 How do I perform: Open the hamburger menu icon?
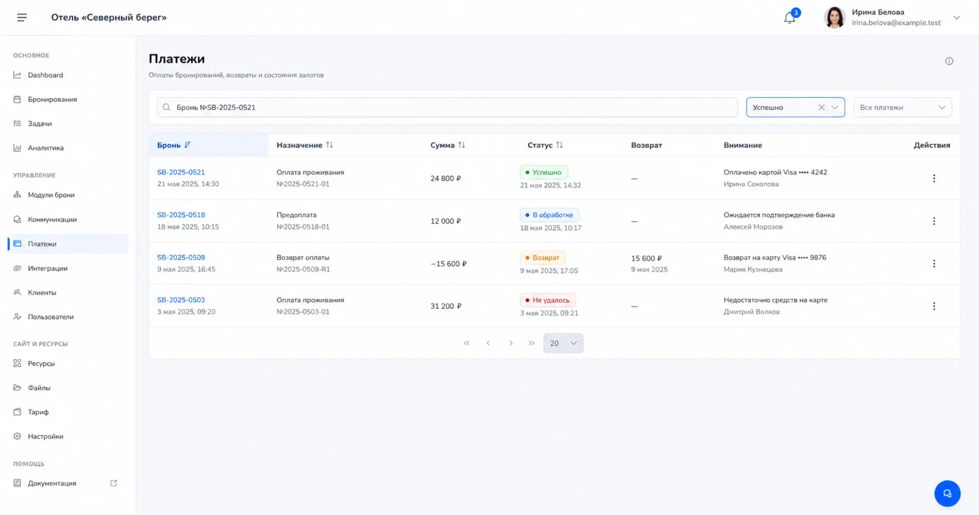click(x=22, y=18)
